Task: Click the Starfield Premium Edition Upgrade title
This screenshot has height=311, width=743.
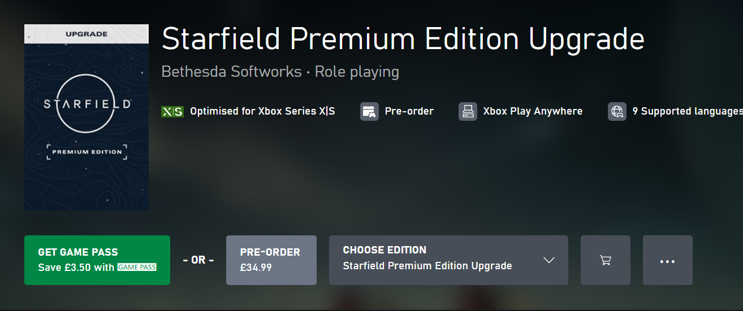Action: click(403, 40)
